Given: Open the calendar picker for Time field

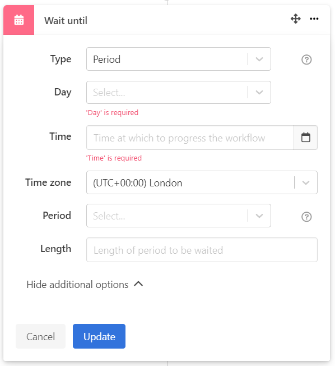Looking at the screenshot, I should [305, 138].
